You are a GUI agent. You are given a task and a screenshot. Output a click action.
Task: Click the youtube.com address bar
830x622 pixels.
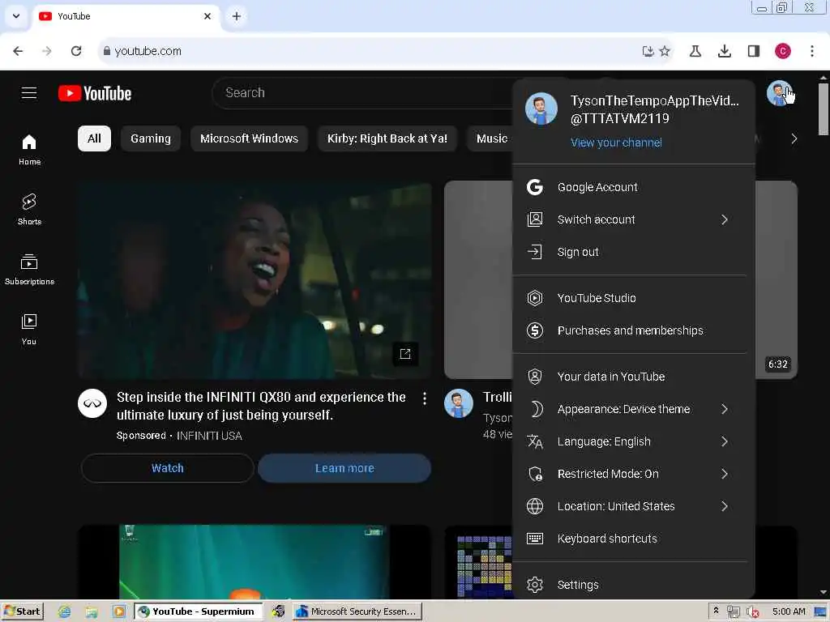[x=370, y=51]
